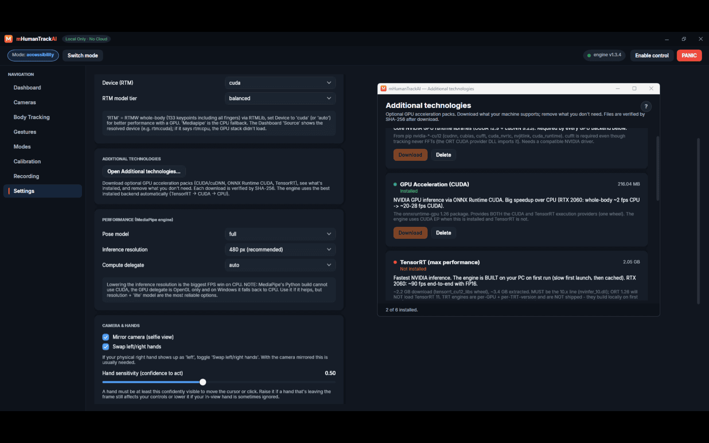The height and width of the screenshot is (443, 709).
Task: Open the Compute delegate dropdown
Action: pos(280,265)
